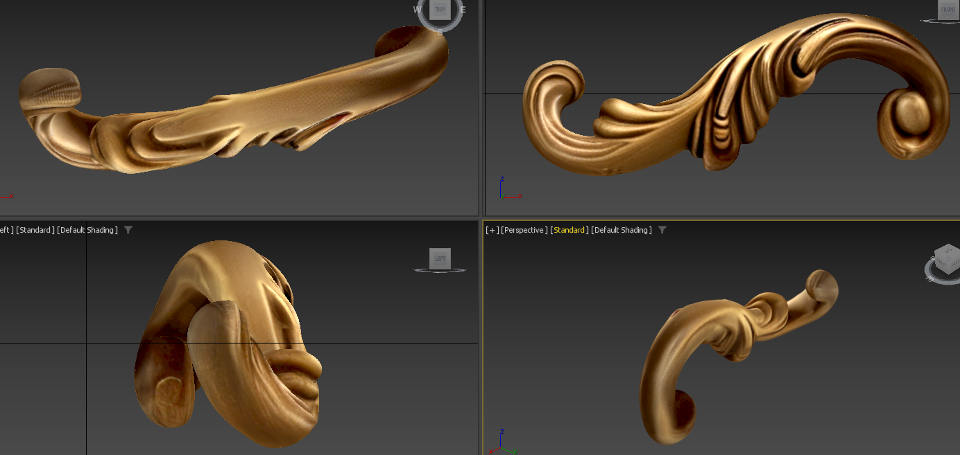Open the [Standard] menu in Perspective viewport

569,230
